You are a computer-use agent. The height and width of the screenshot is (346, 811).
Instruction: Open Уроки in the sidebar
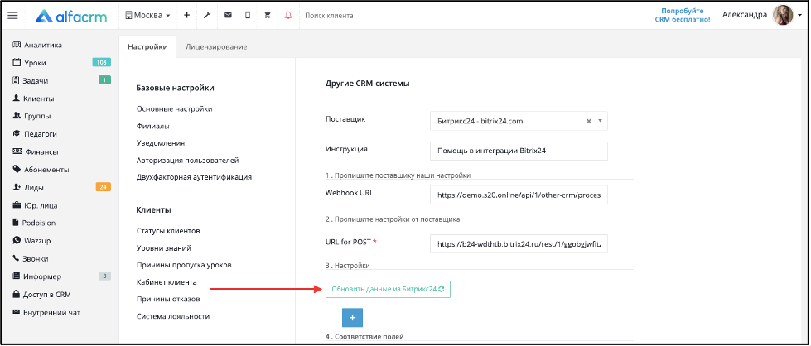(x=30, y=63)
